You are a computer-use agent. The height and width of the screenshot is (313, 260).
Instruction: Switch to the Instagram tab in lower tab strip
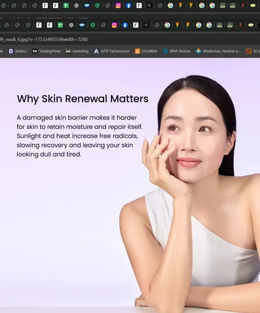tap(114, 25)
